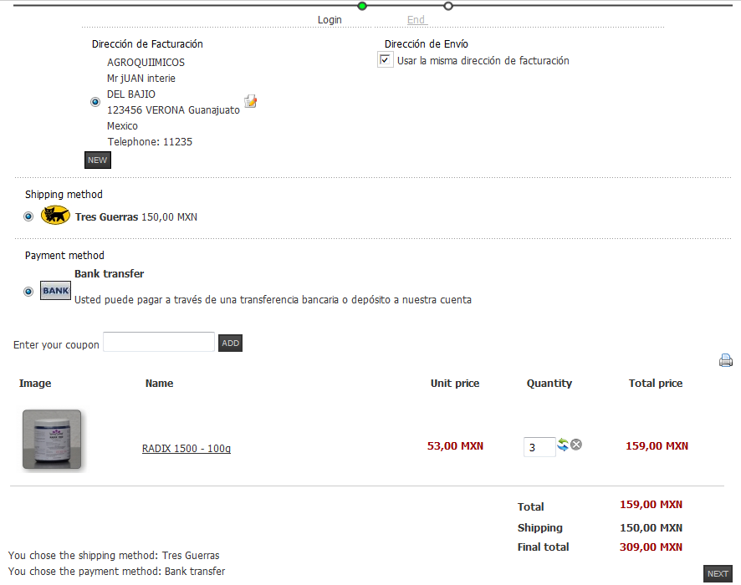Click the coupon code input field
This screenshot has height=585, width=741.
(x=159, y=342)
